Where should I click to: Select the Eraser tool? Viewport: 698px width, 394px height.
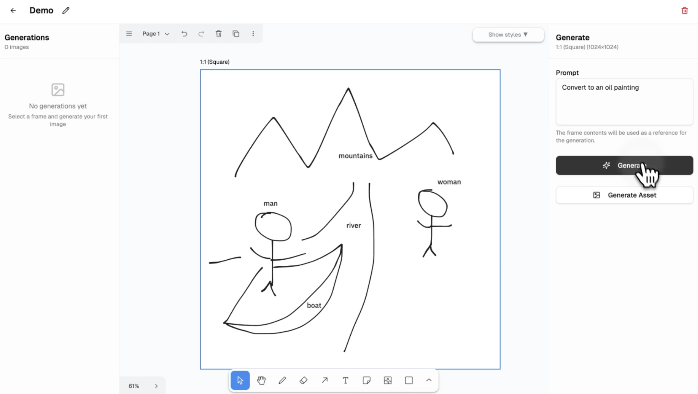click(x=303, y=380)
